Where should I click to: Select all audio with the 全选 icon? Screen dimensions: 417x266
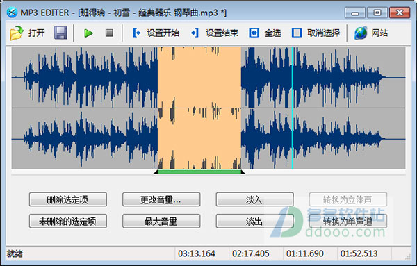(x=254, y=33)
